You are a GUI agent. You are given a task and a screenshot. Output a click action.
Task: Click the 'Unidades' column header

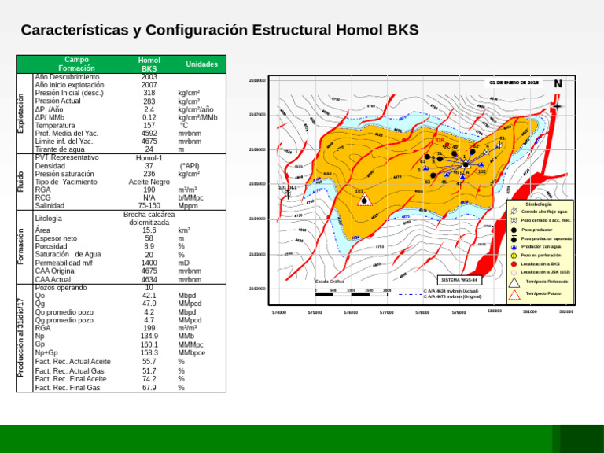201,64
